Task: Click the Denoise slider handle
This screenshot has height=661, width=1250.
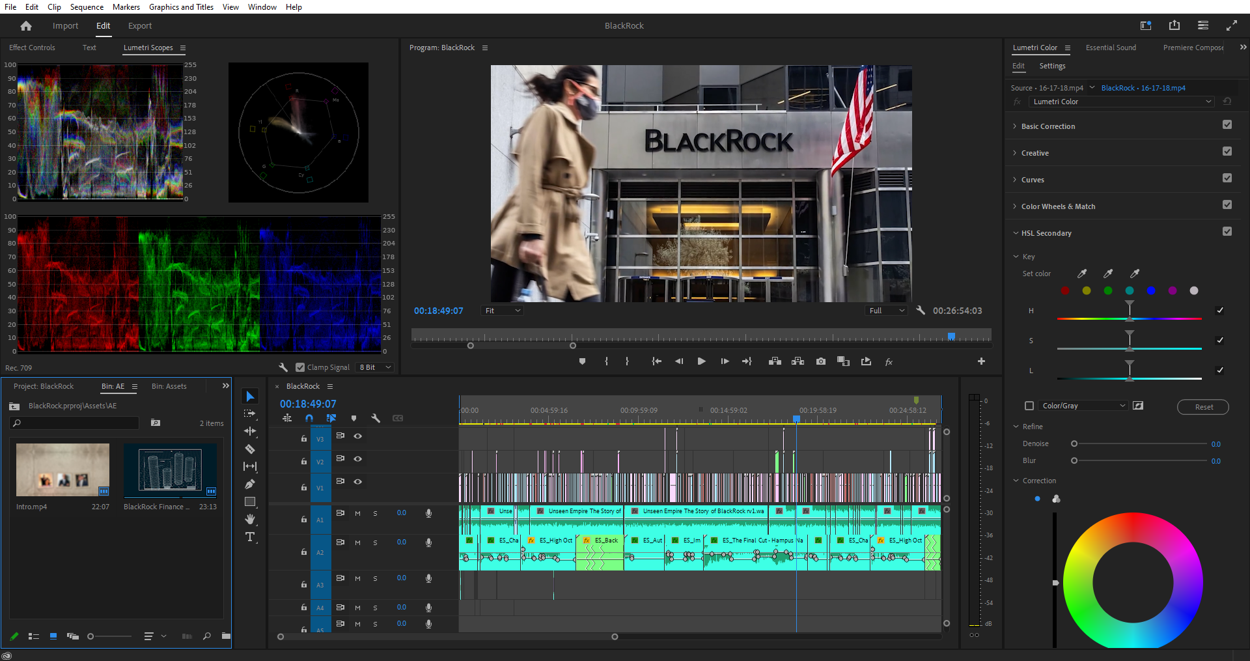Action: click(x=1074, y=443)
